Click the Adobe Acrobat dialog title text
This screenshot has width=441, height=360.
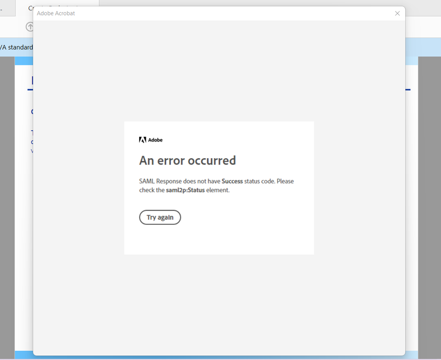coord(56,13)
